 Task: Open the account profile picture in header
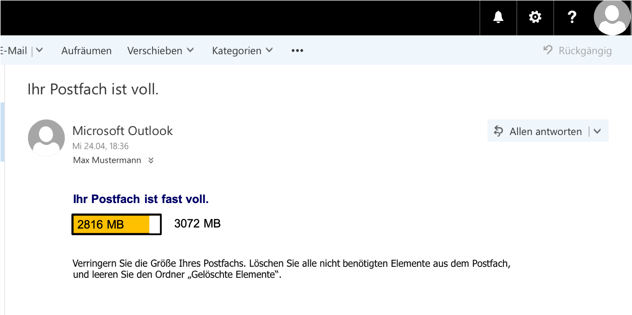coord(612,18)
